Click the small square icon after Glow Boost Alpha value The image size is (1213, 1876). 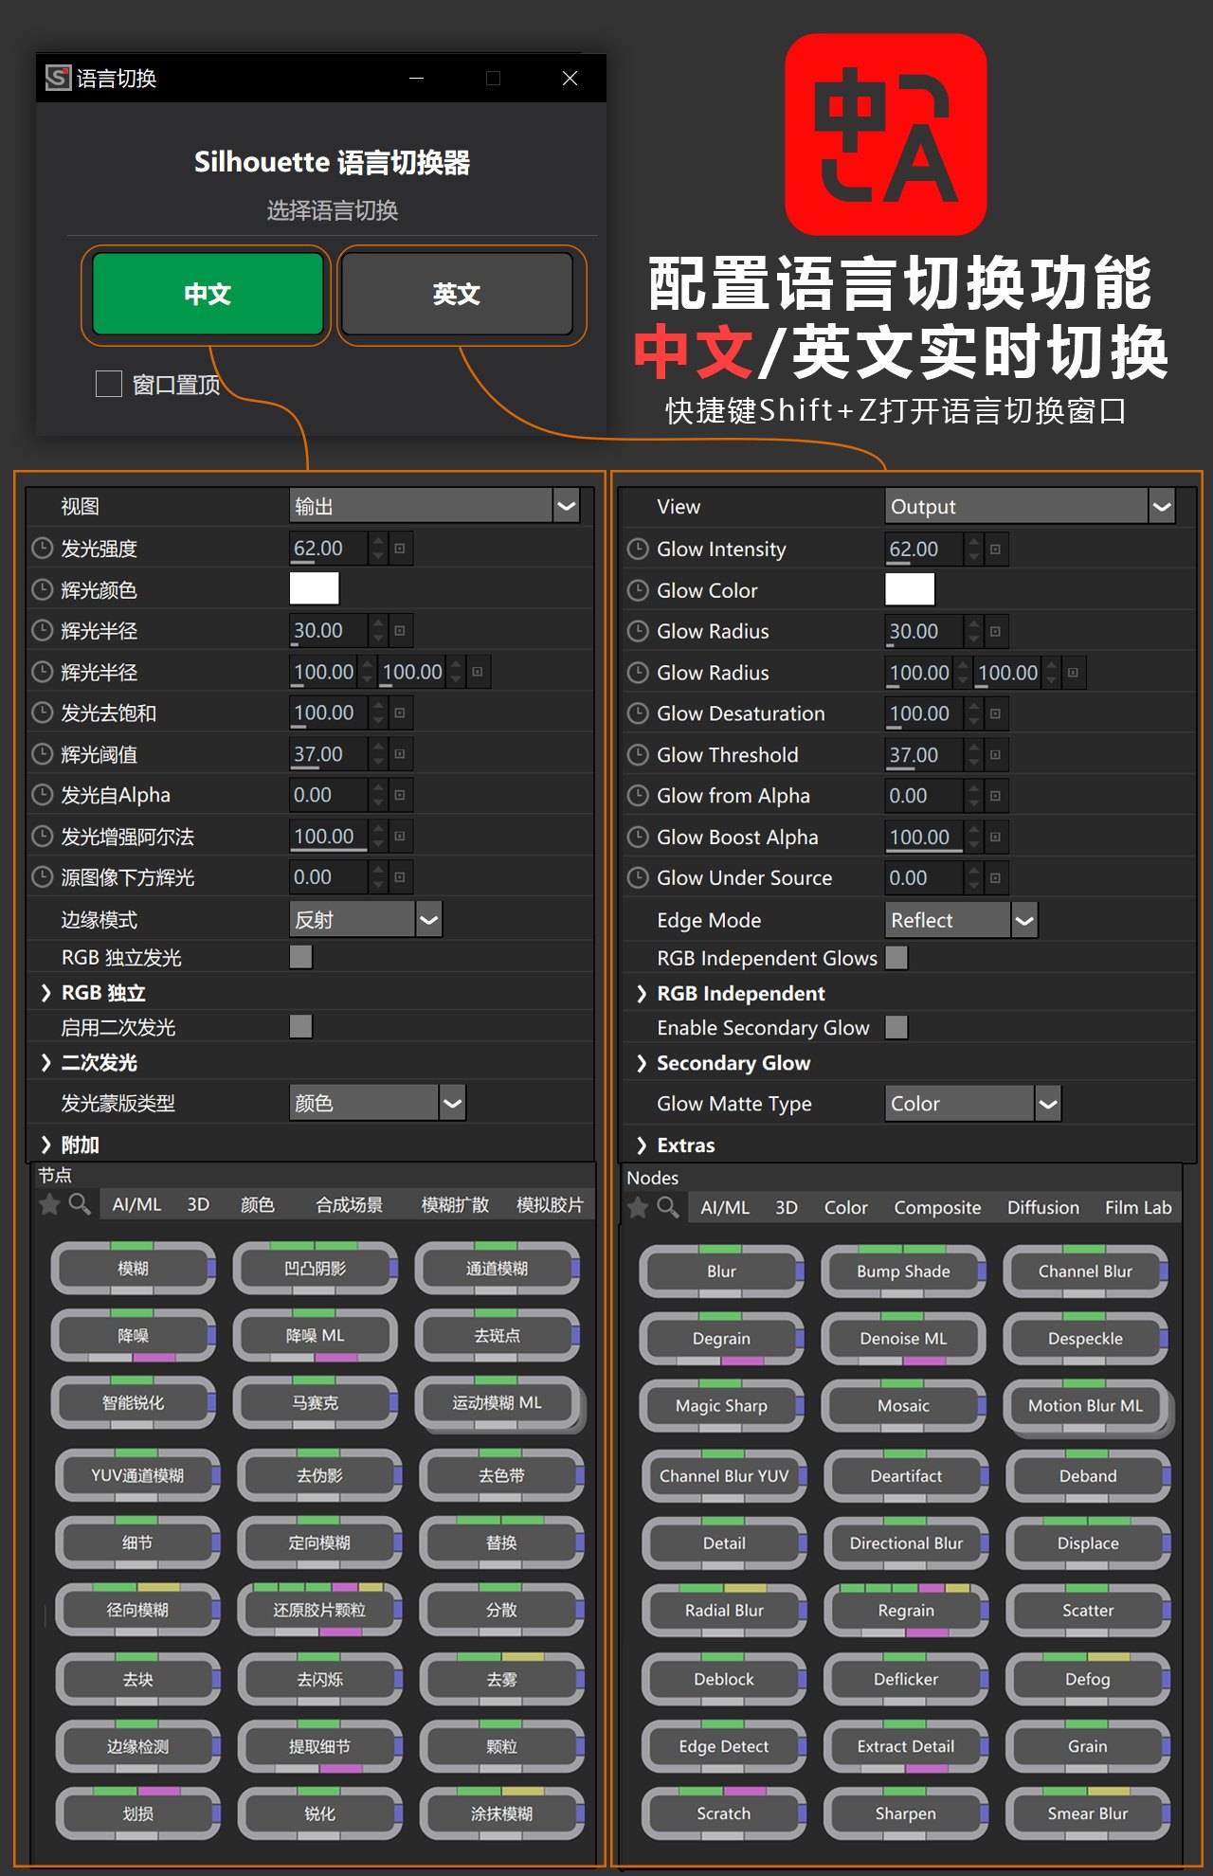tap(995, 838)
